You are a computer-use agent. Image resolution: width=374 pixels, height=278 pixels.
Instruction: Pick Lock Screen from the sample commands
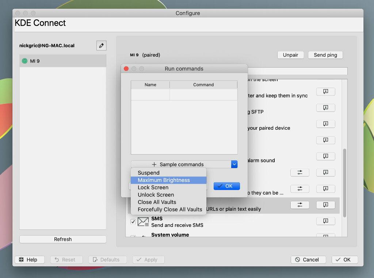(168, 187)
